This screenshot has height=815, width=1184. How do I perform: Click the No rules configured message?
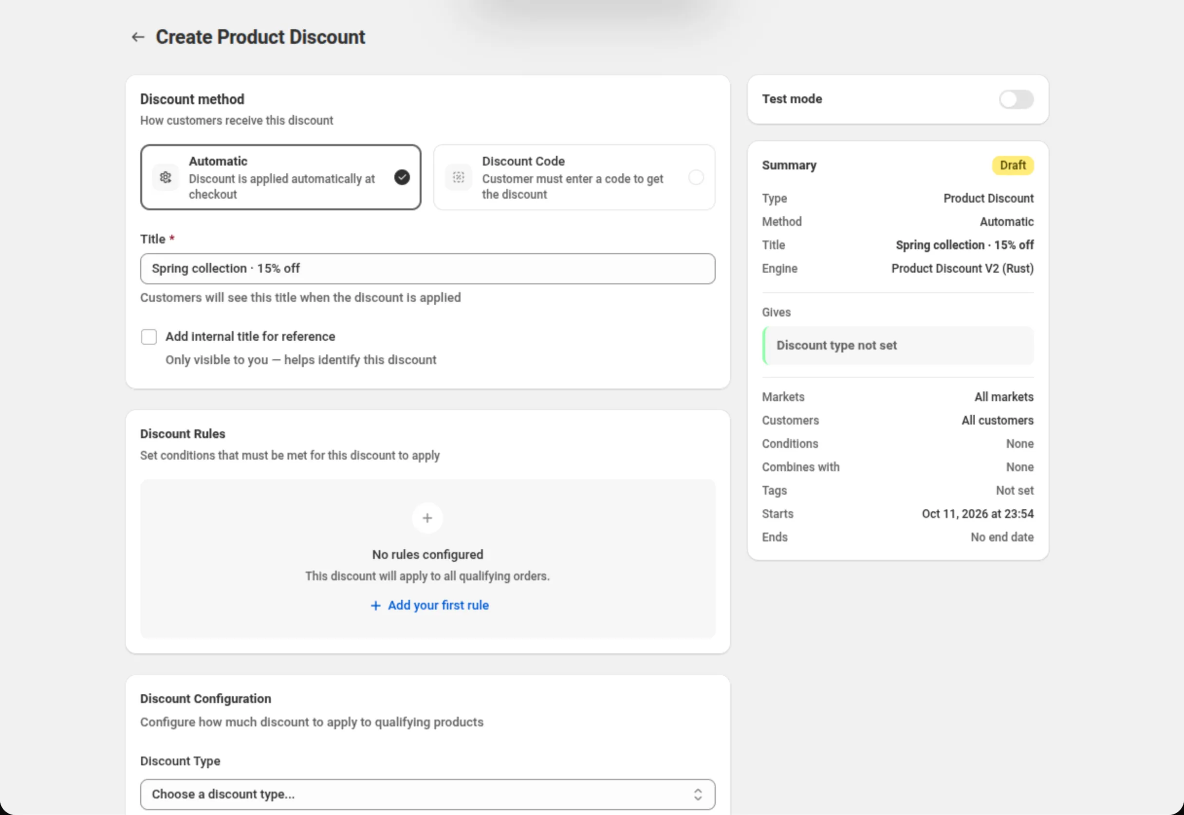(427, 555)
